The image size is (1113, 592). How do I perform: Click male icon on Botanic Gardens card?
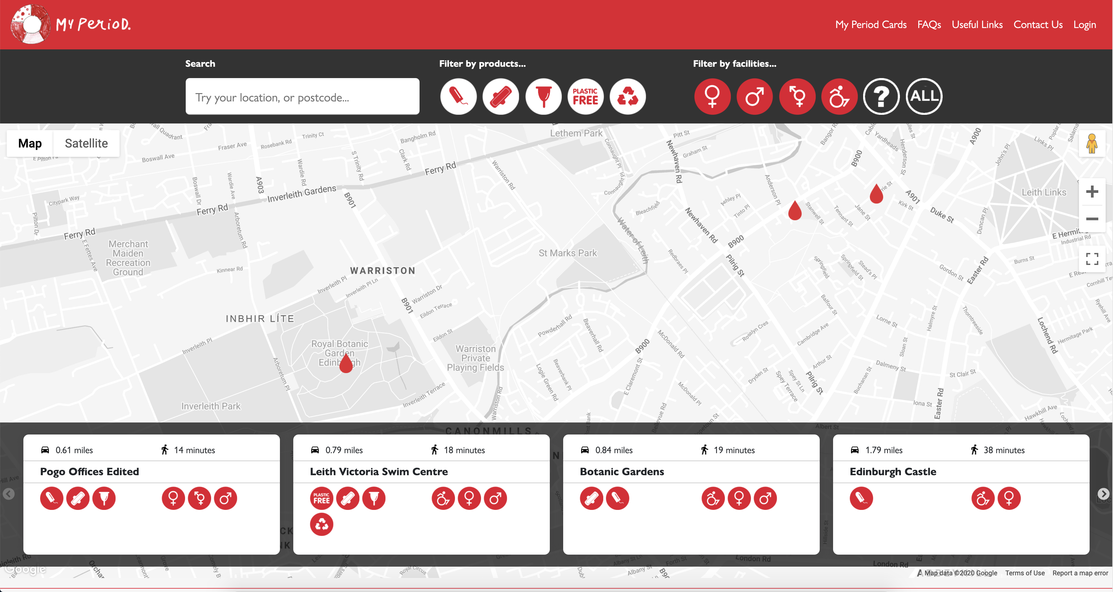765,498
